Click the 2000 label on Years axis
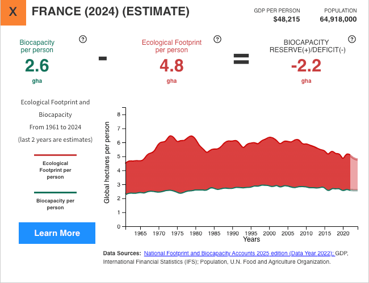The width and height of the screenshot is (369, 283). click(x=269, y=233)
